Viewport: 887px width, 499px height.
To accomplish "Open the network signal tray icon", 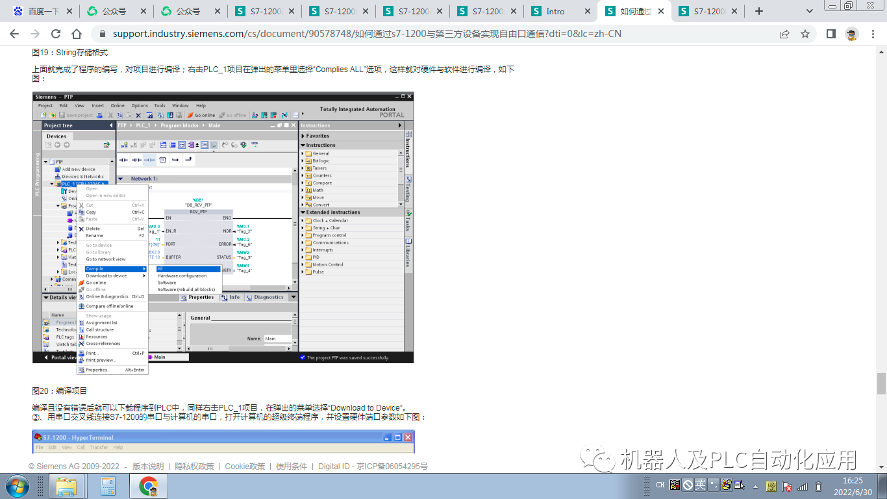I will tap(803, 486).
